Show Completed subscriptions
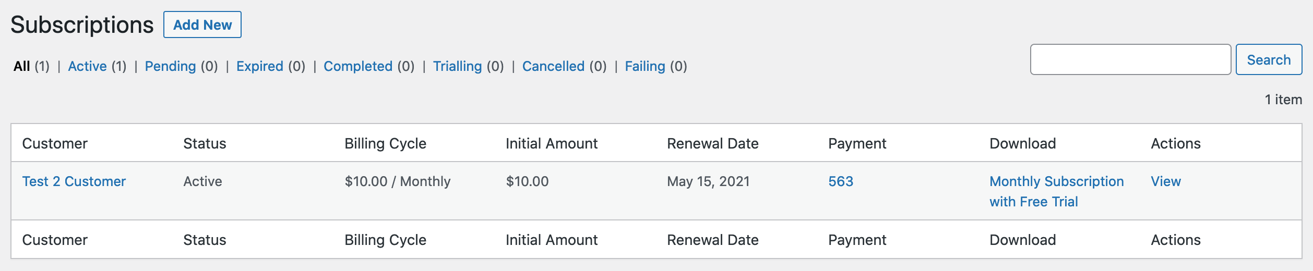This screenshot has width=1313, height=271. click(358, 67)
